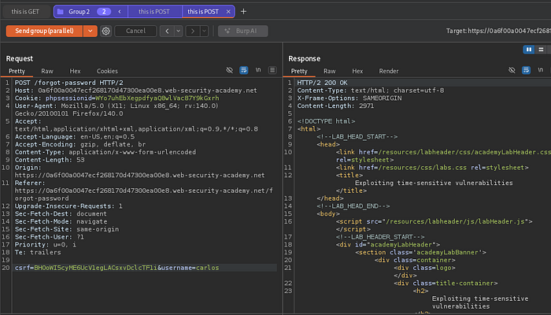The image size is (551, 315).
Task: Click 'Sec-Fetch-Mode: navigate' header line
Action: [61, 221]
